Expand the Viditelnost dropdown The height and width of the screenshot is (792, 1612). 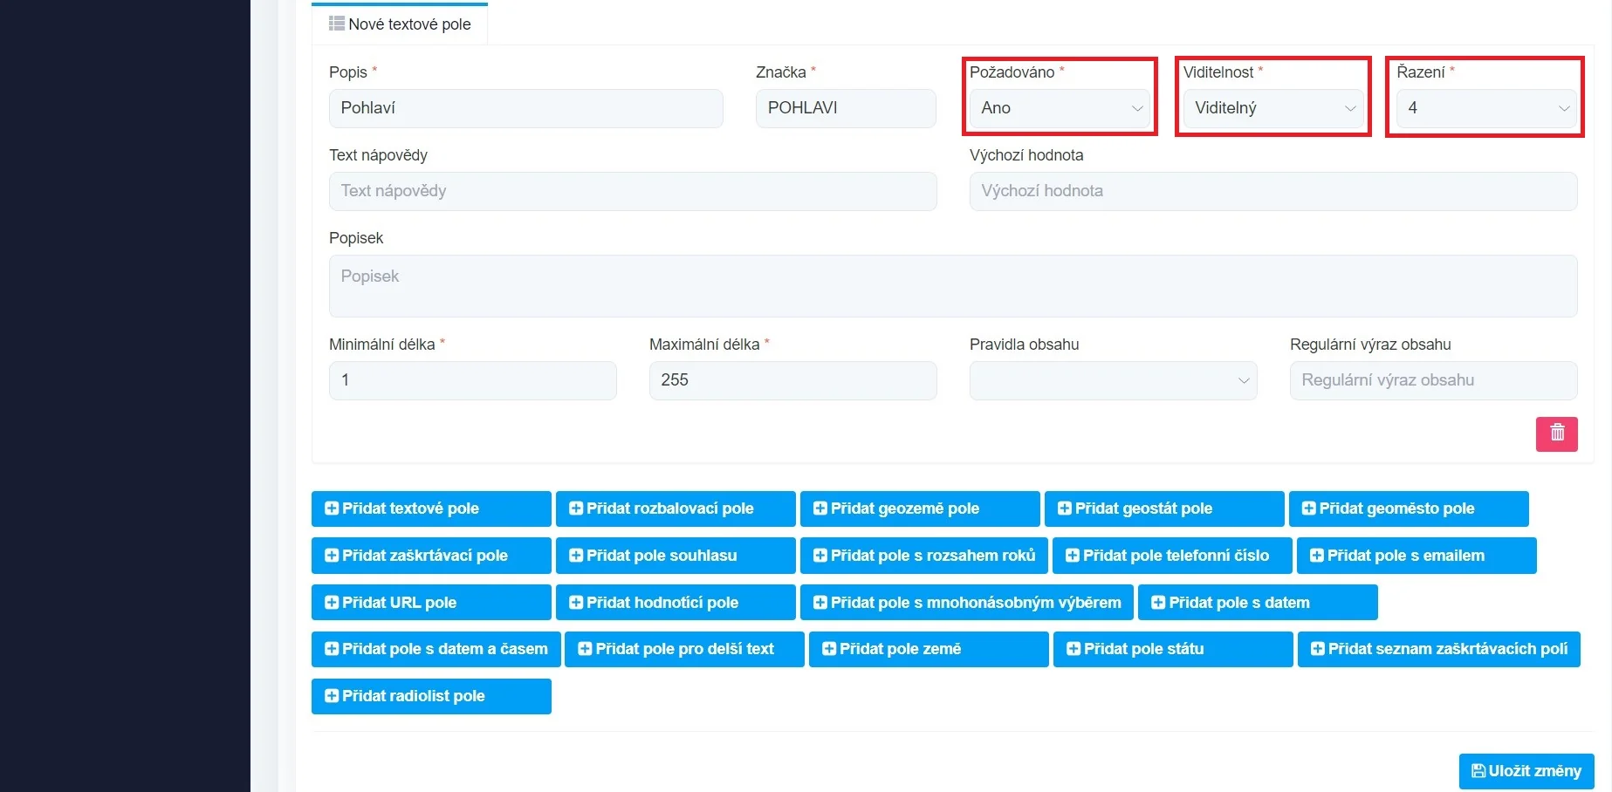coord(1272,108)
